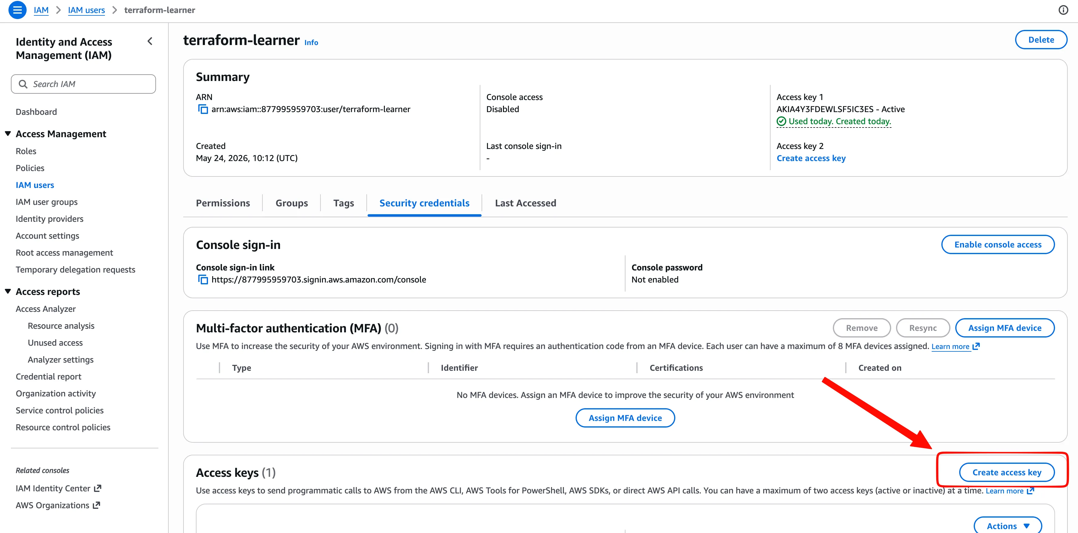Click the green check icon for Access key 1

pos(781,121)
